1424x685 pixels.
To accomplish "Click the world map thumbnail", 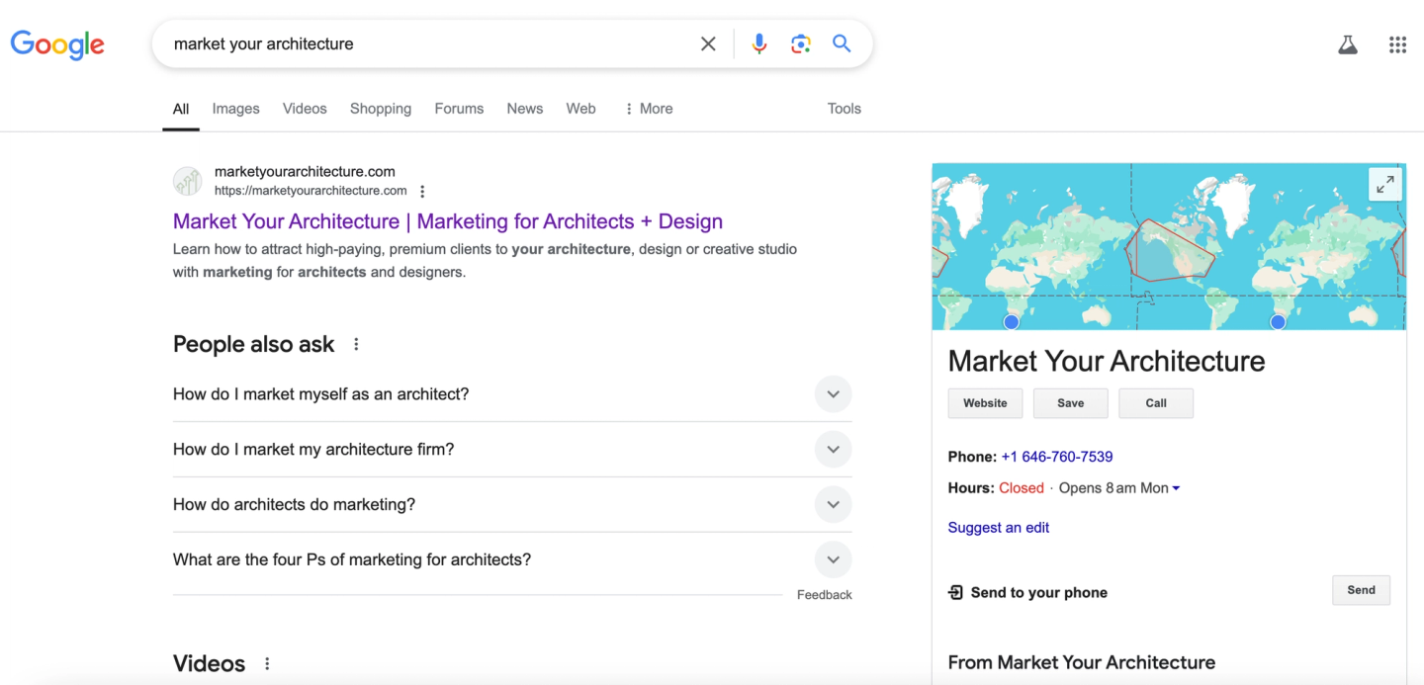I will [x=1168, y=246].
